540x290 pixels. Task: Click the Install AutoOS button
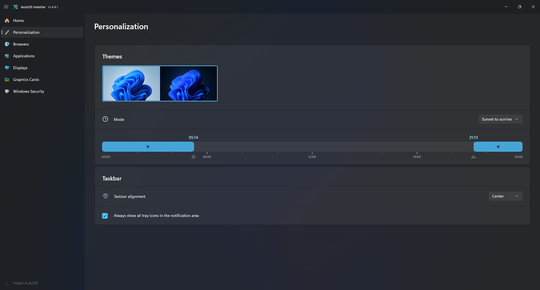[42, 283]
